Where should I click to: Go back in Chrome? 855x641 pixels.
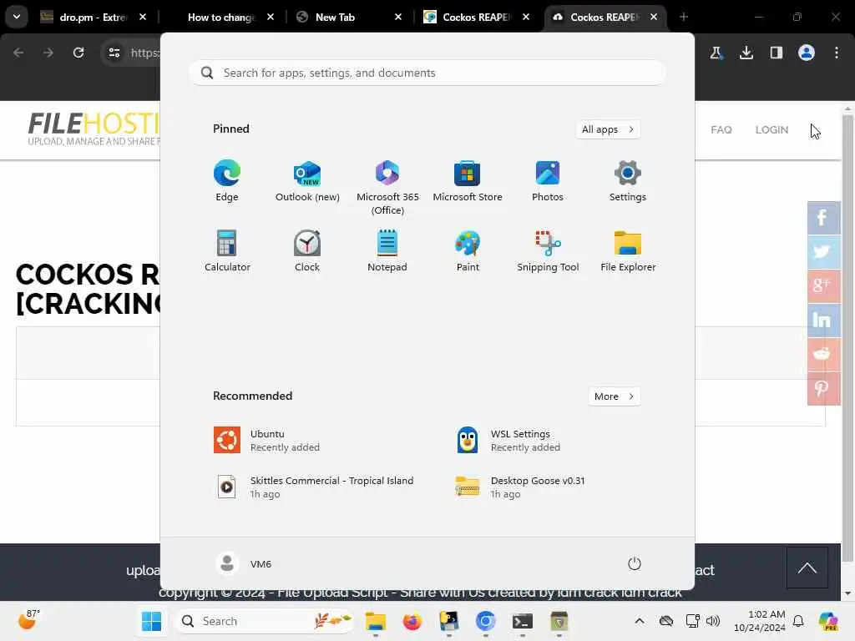click(18, 53)
